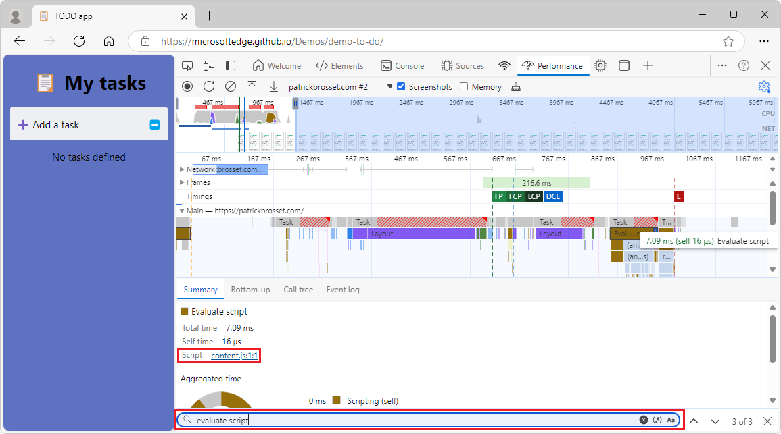The width and height of the screenshot is (781, 434).
Task: Toggle match case in the search bar
Action: click(671, 419)
